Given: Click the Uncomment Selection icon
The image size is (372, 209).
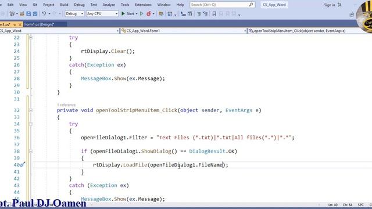Looking at the screenshot, I should coord(205,14).
